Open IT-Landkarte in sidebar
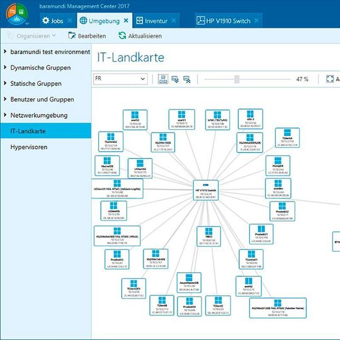 pos(46,131)
